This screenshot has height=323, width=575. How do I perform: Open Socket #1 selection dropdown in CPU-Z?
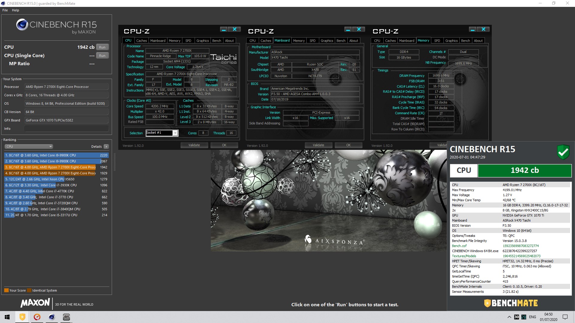[162, 133]
